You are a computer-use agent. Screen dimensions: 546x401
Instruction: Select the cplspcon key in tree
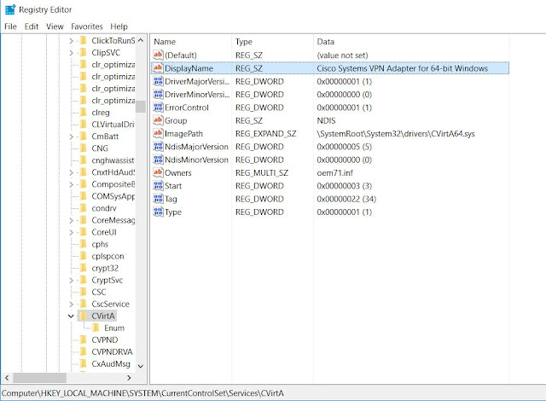point(107,256)
